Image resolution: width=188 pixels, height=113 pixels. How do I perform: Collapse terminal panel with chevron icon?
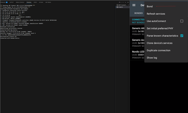[125, 2]
